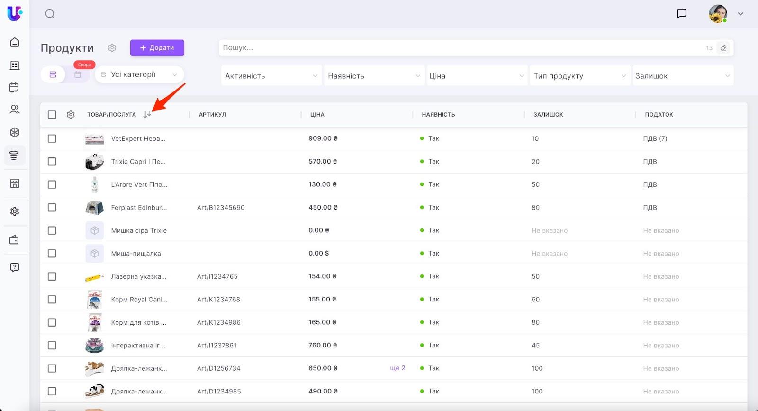The image size is (758, 411).
Task: Open the calendar icon in sidebar
Action: 15,87
